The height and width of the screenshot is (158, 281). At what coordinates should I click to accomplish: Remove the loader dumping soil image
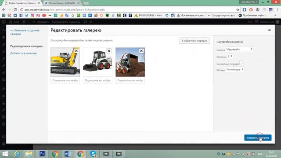(x=141, y=51)
